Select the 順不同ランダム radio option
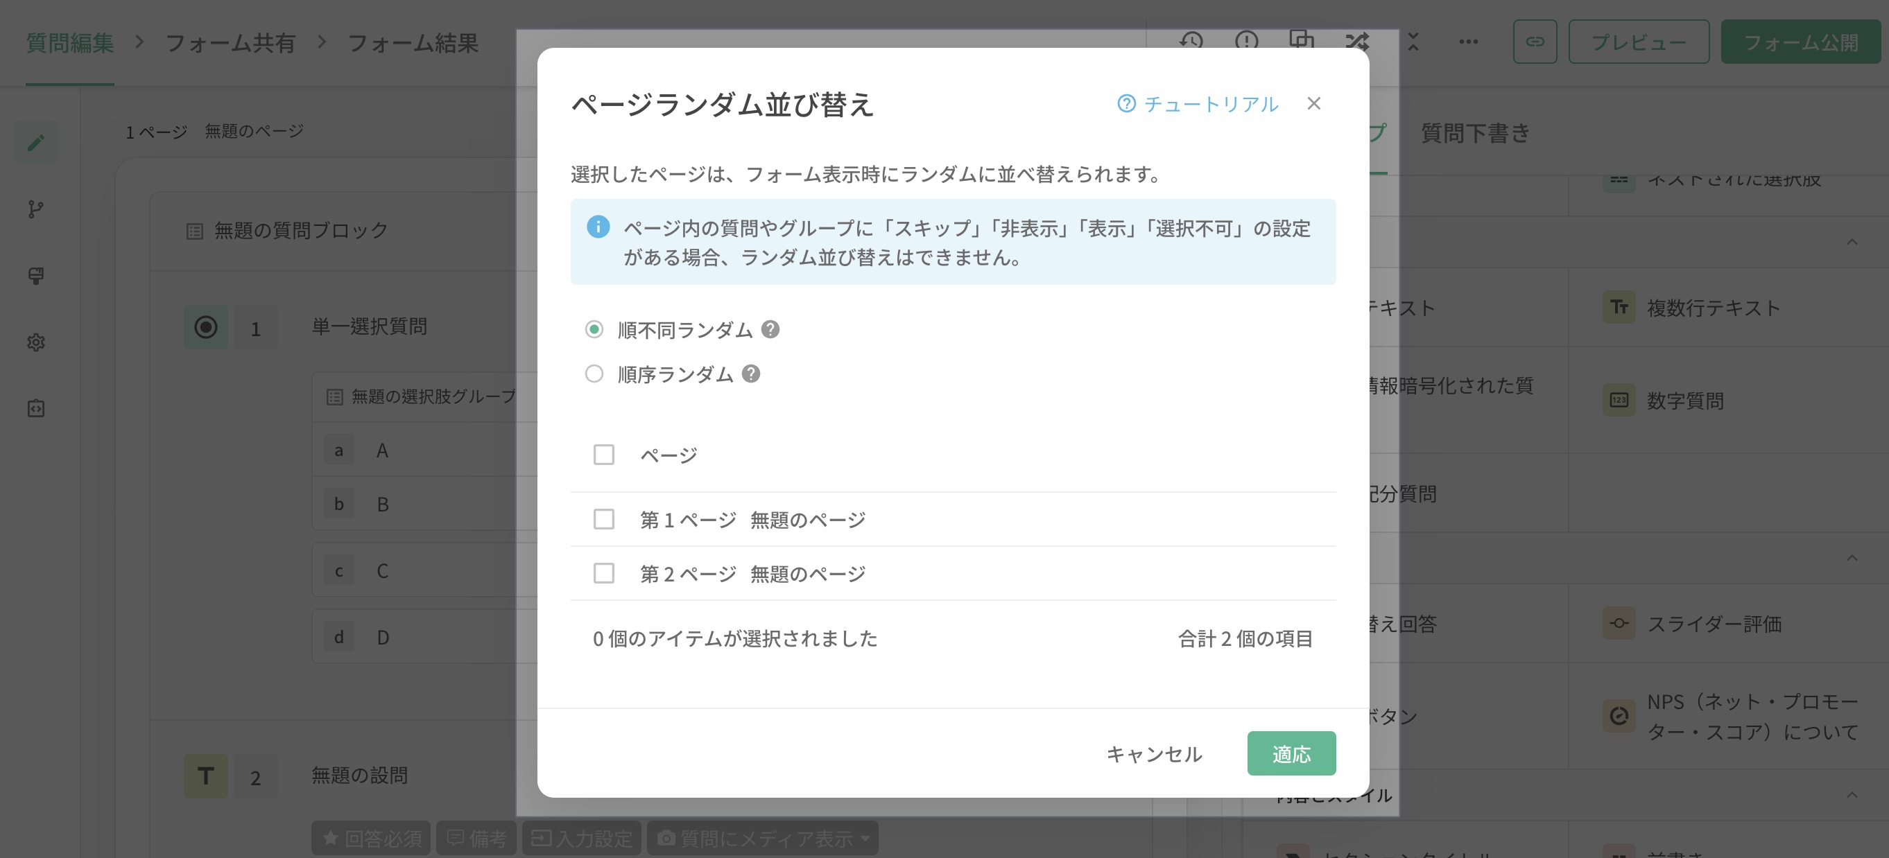Screen dimensions: 1889x858 click(594, 330)
